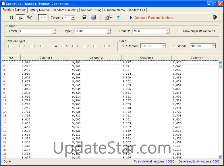The height and width of the screenshot is (166, 224).
Task: Minimize the SuperCool Random Number Generator window
Action: coord(209,4)
